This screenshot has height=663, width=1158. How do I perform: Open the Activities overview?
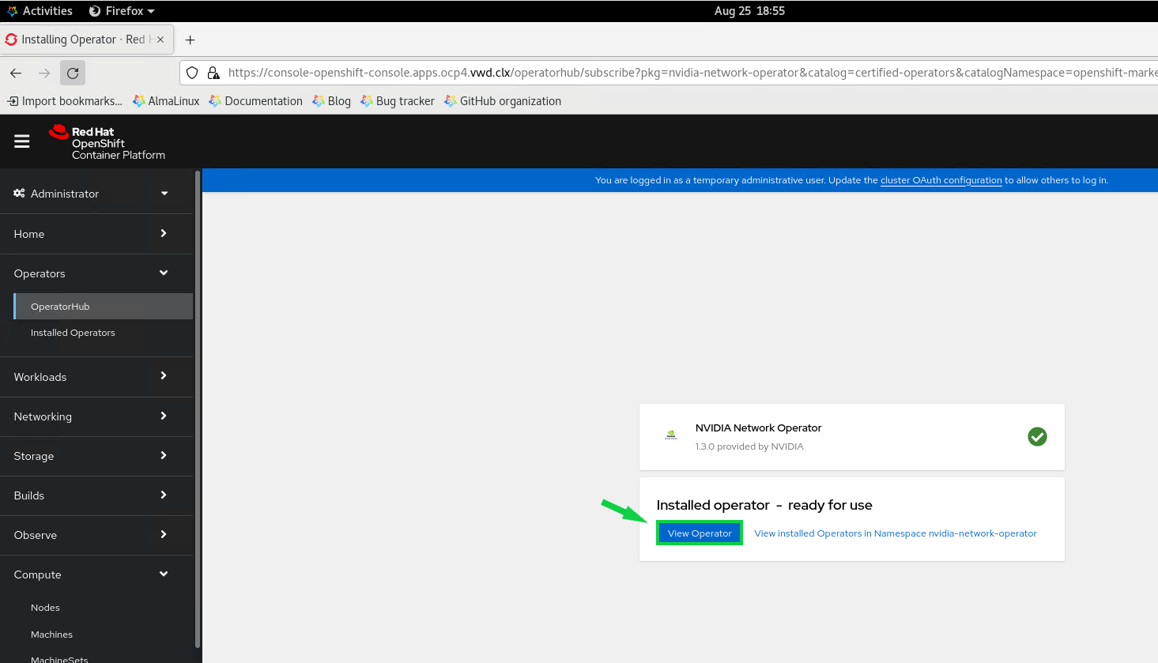click(x=40, y=11)
